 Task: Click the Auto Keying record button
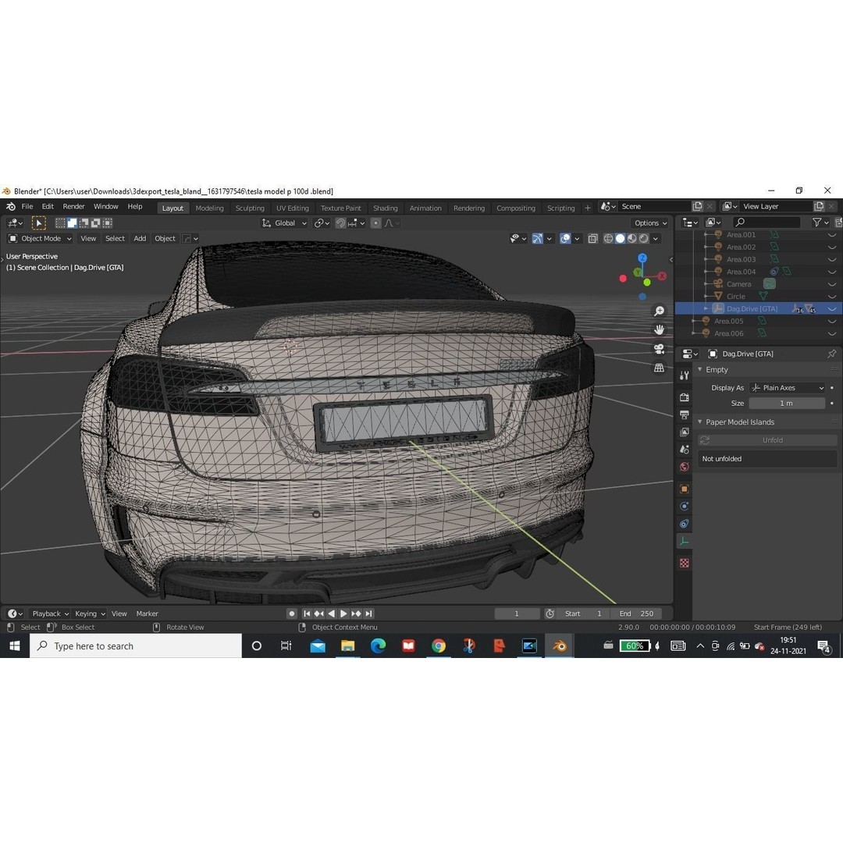[x=291, y=614]
